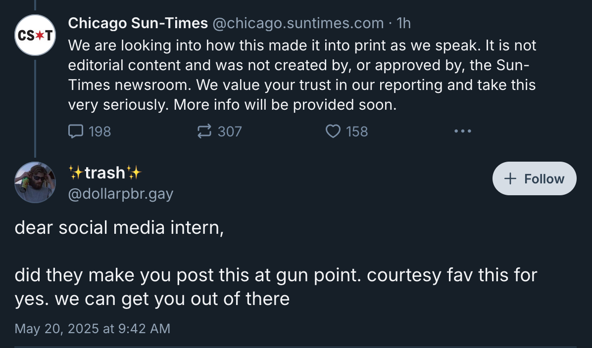Click the 'dear social media intern' reply text

tap(119, 228)
